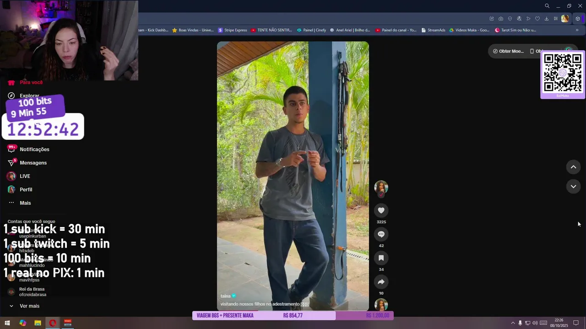The image size is (586, 329).
Task: Click the Opera browser taskbar icon
Action: 53,323
